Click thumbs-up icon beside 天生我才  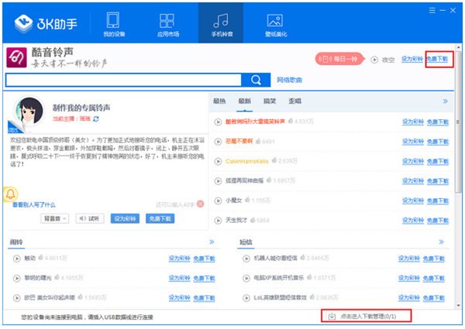(253, 220)
